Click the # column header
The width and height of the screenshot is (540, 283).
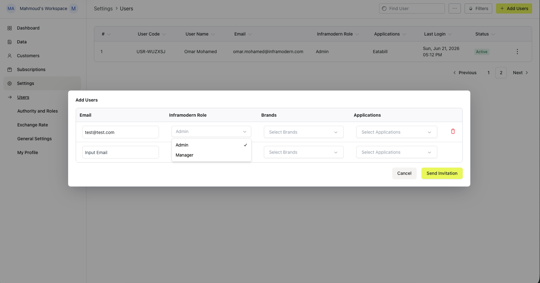103,34
